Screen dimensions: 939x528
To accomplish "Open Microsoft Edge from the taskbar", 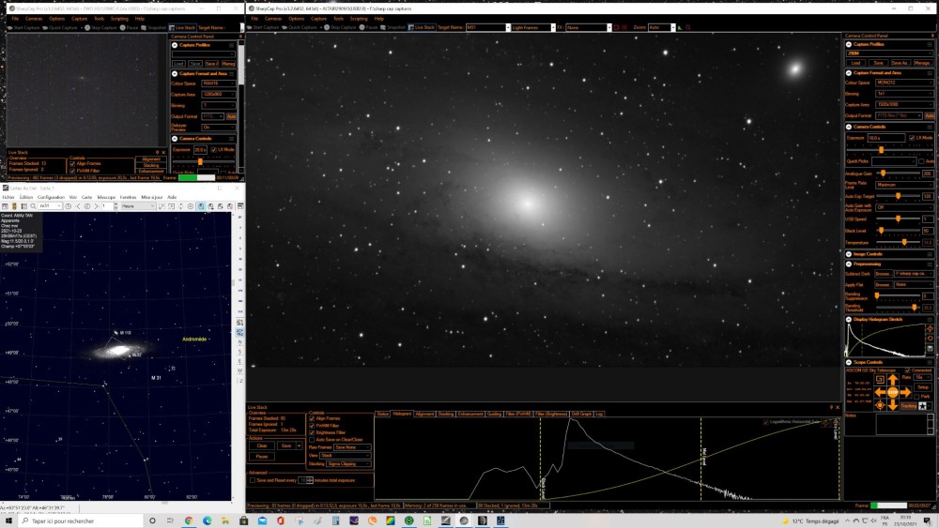I will click(208, 520).
